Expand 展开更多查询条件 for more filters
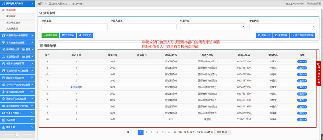 coord(302,35)
